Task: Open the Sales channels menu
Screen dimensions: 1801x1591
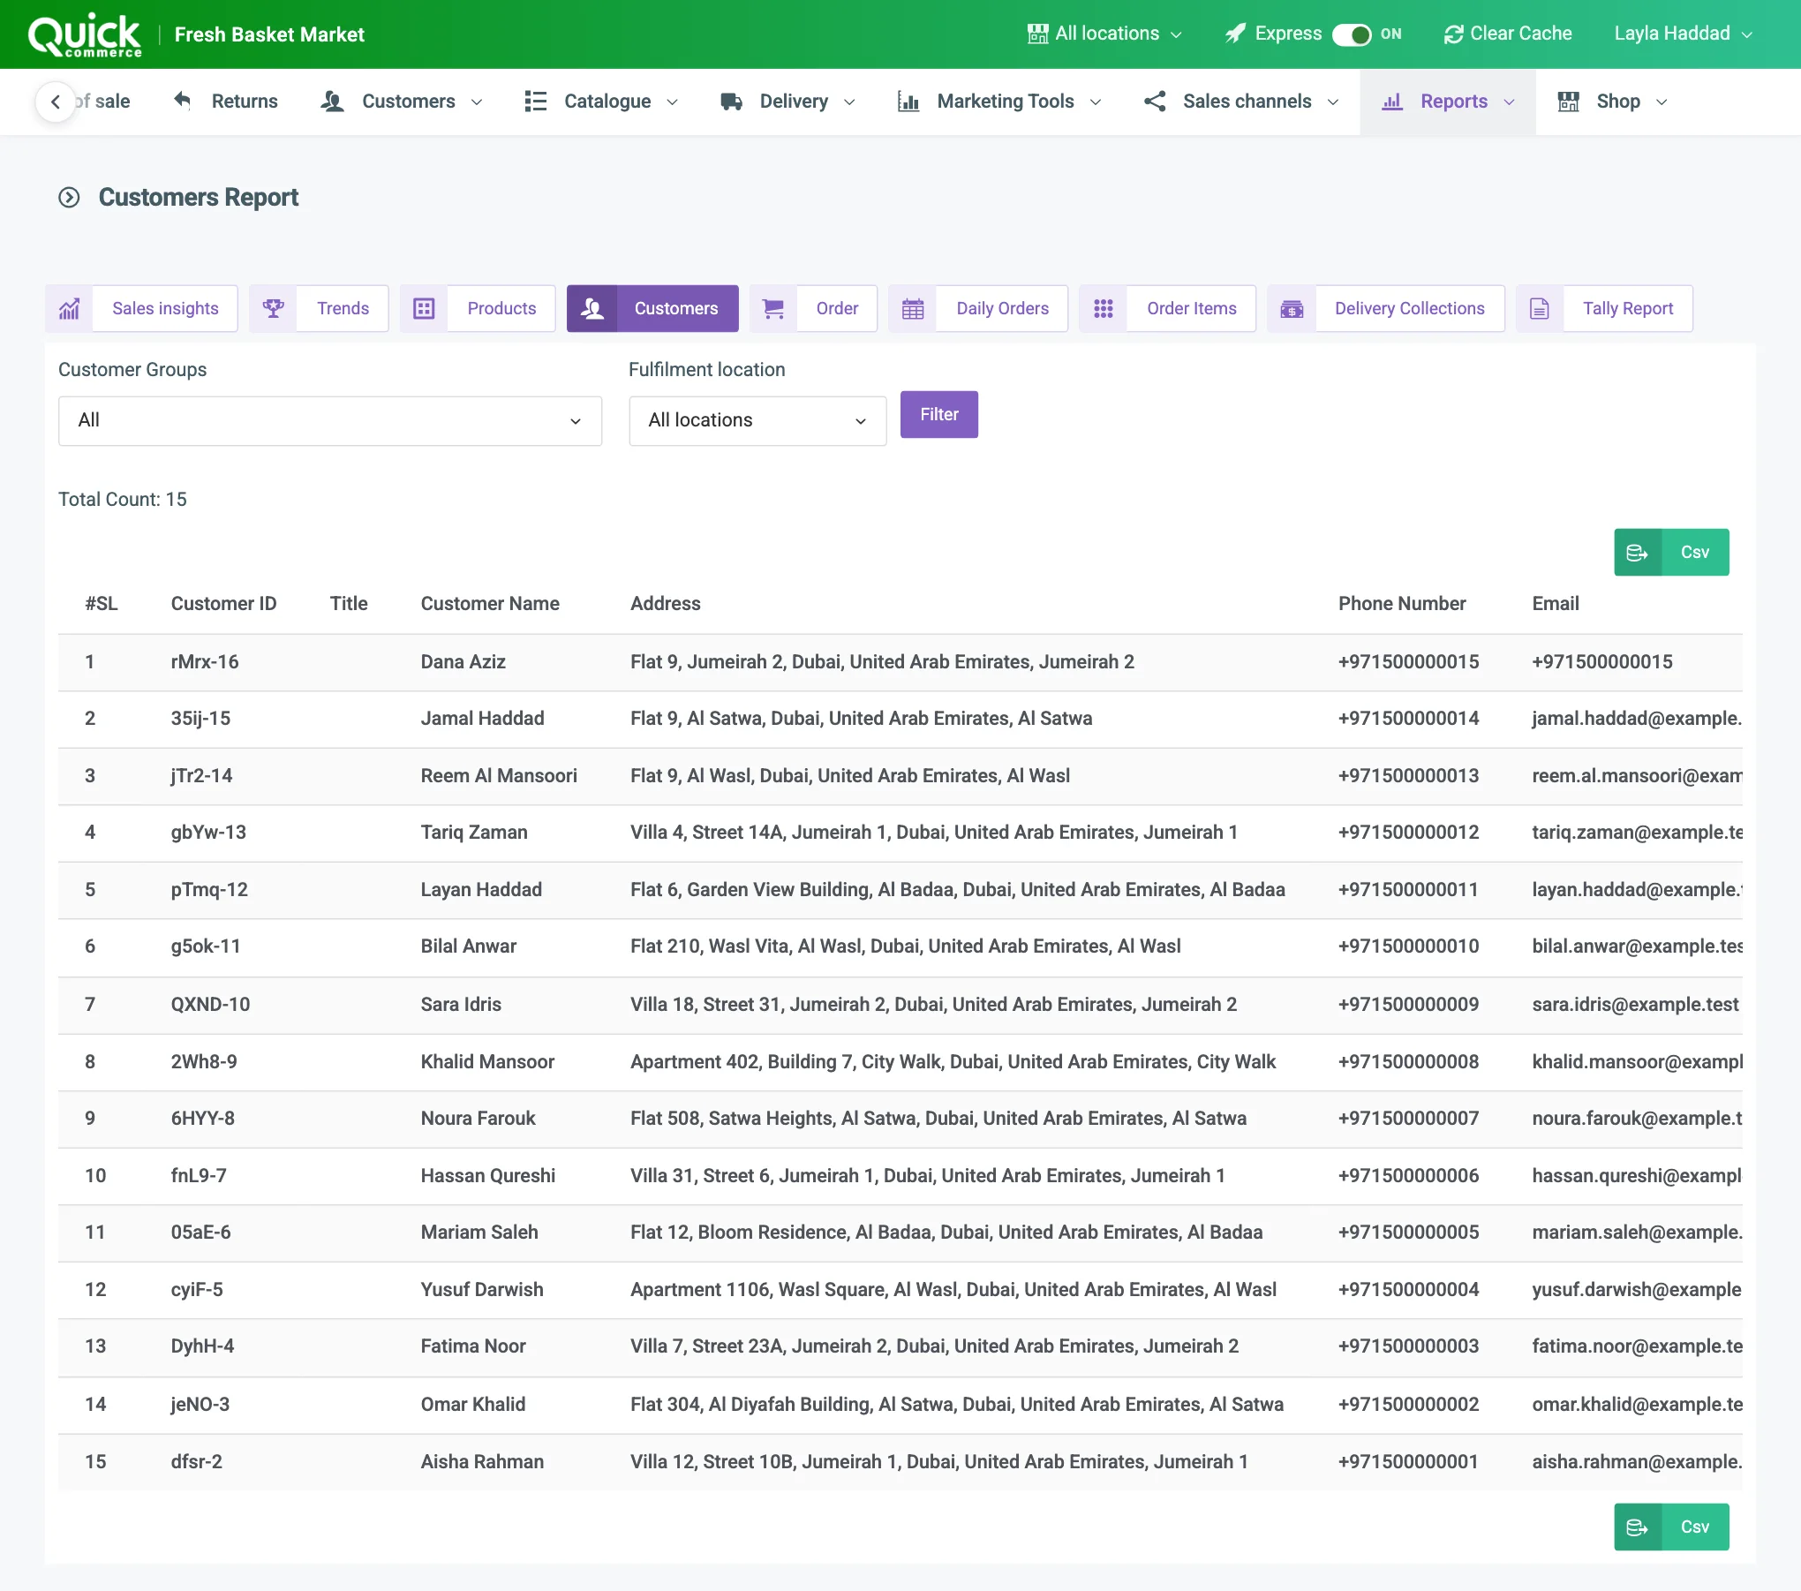Action: point(1241,102)
